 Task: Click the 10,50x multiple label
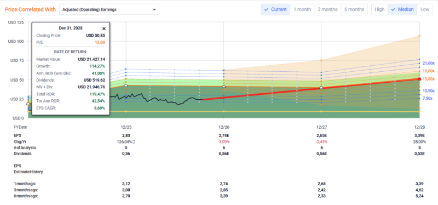click(x=429, y=91)
